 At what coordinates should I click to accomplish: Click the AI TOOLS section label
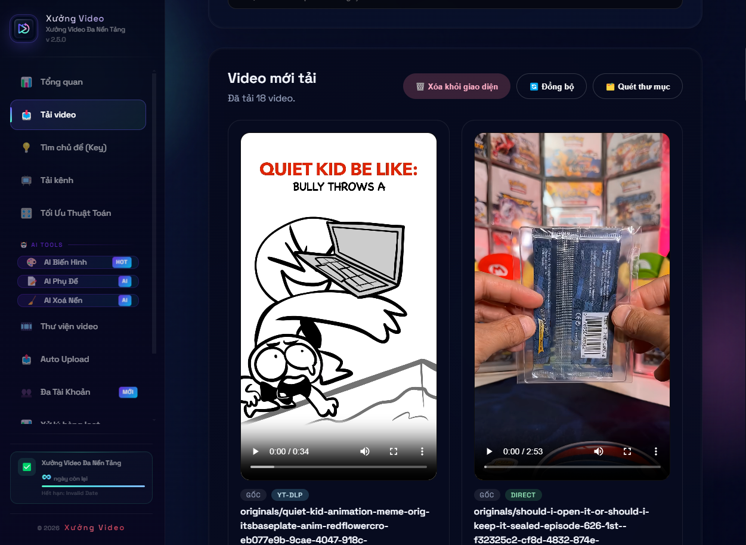[x=47, y=245]
